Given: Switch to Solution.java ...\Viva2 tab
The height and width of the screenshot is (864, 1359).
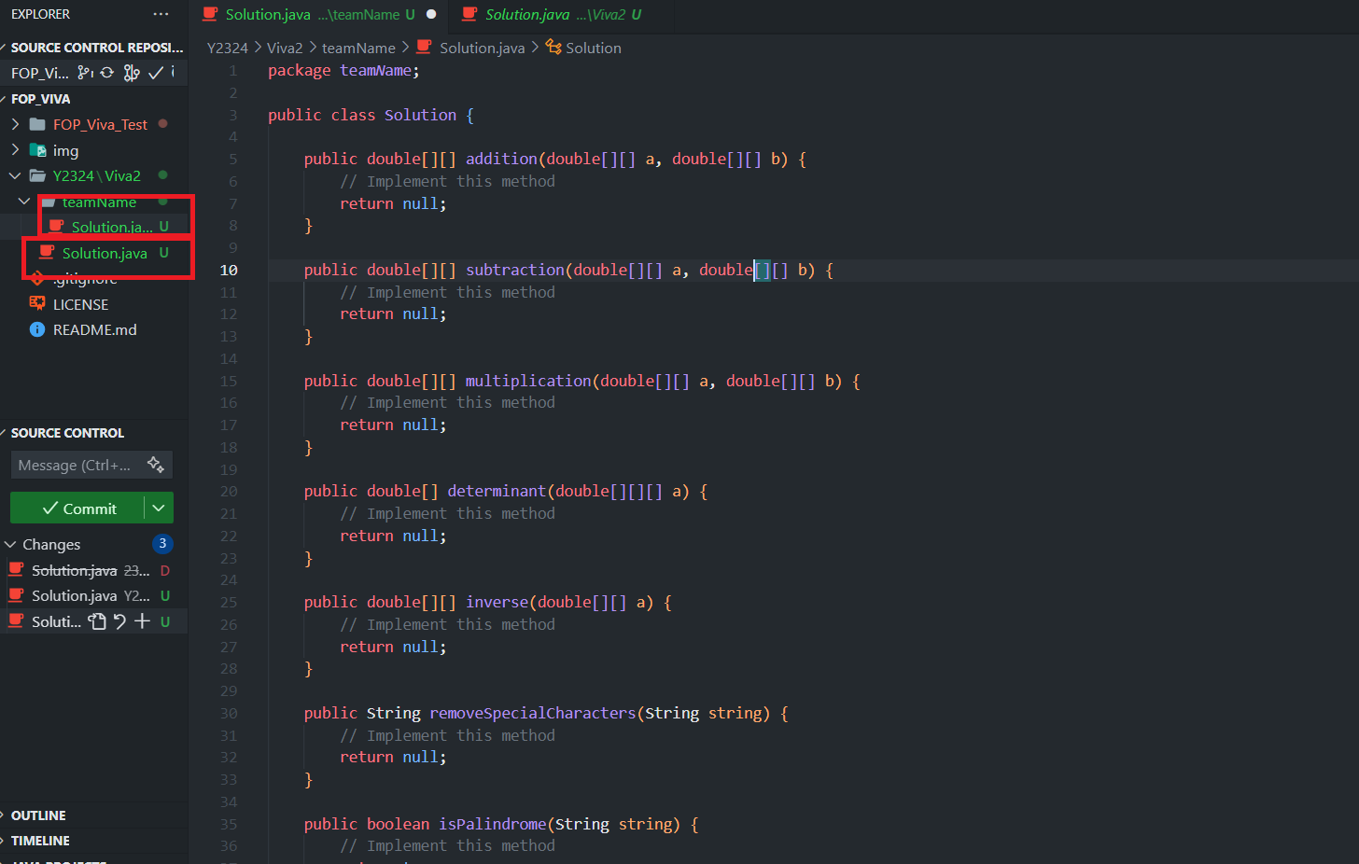Looking at the screenshot, I should point(562,15).
